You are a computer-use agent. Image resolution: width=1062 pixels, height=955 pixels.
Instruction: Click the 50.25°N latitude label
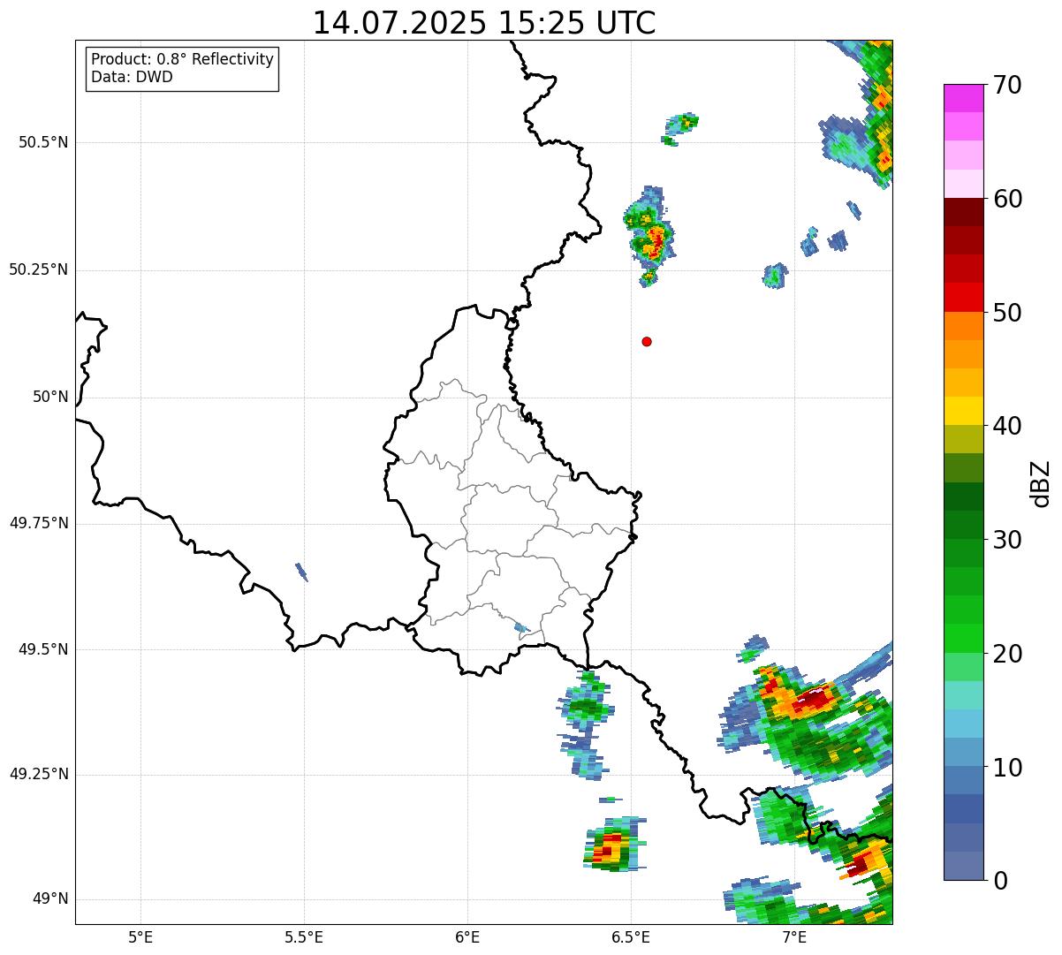[x=38, y=269]
